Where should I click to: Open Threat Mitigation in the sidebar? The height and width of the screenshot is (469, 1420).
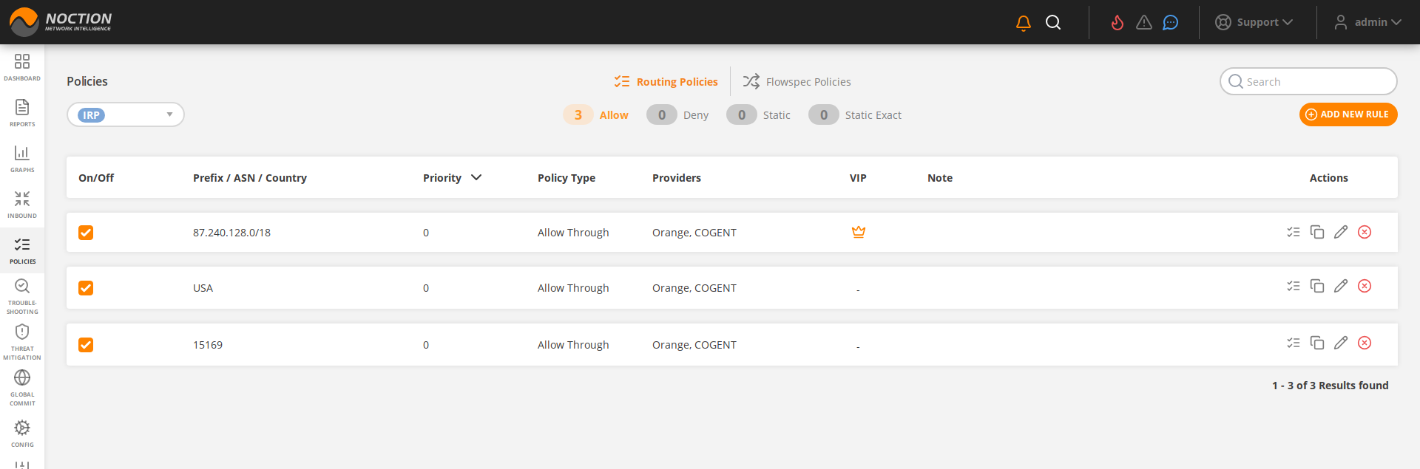click(22, 341)
